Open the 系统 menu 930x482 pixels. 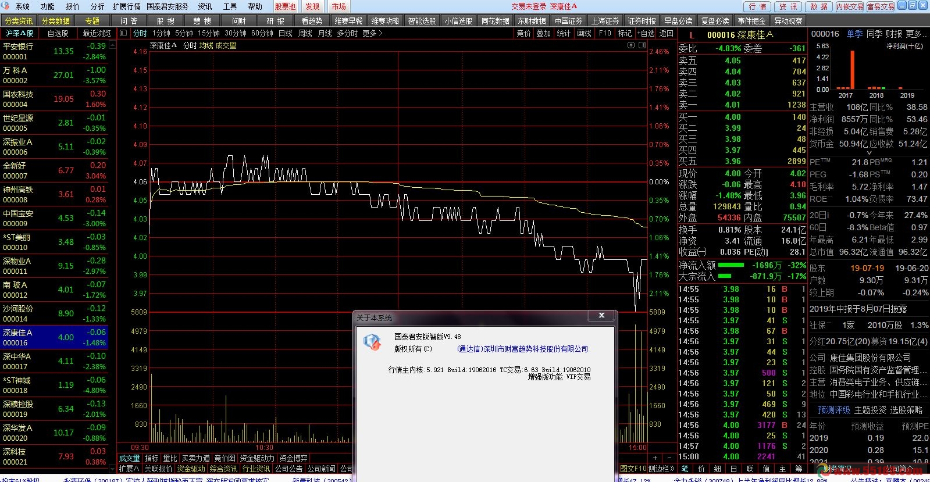pos(23,6)
